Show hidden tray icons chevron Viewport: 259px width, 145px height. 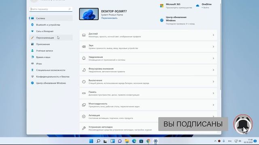[215, 141]
